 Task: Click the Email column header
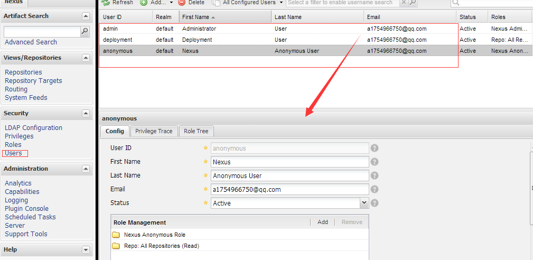[410, 17]
